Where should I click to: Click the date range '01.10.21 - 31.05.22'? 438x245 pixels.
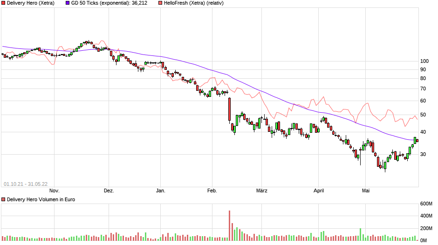coord(26,184)
